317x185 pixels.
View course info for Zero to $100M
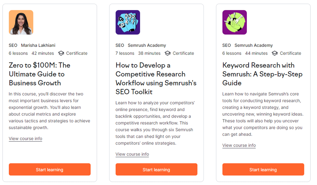click(x=25, y=139)
